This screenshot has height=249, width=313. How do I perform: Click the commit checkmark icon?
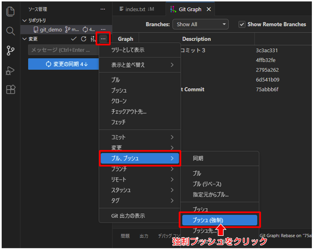74,39
